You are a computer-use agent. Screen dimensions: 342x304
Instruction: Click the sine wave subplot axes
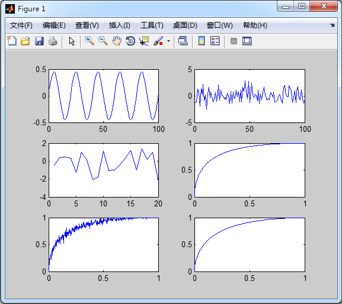104,96
